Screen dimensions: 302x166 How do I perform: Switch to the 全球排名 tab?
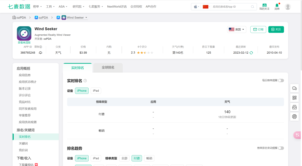pyautogui.click(x=108, y=68)
